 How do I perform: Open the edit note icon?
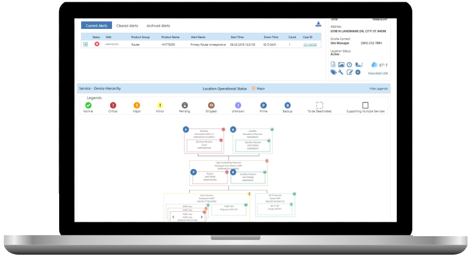pyautogui.click(x=350, y=72)
